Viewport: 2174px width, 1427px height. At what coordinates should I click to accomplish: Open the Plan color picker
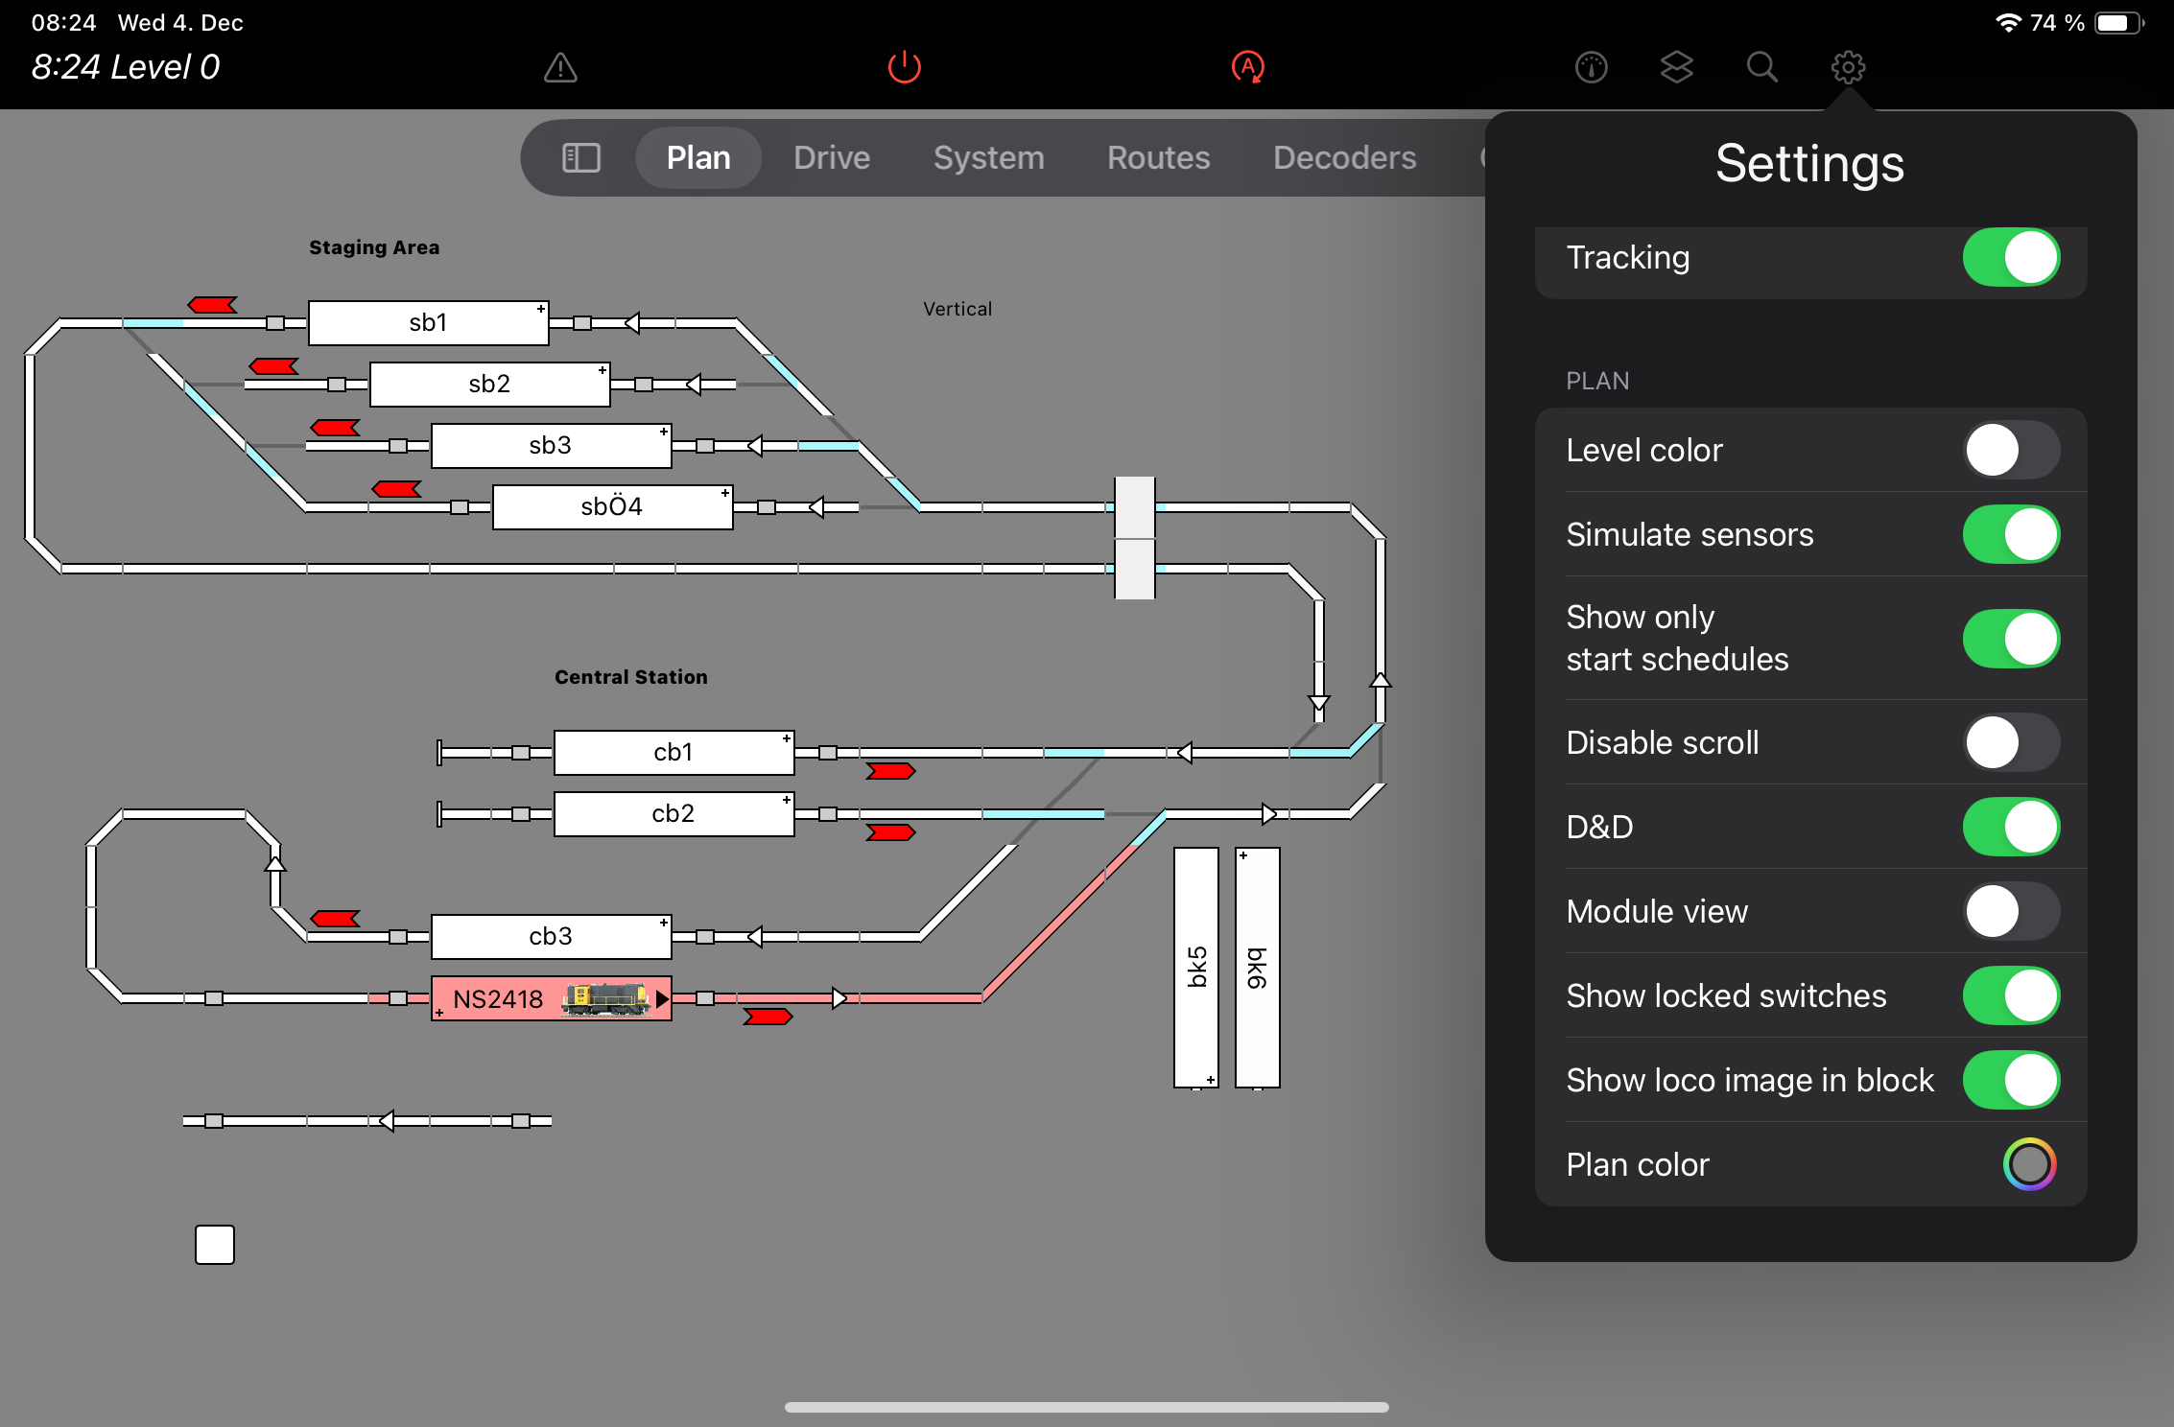[x=2028, y=1164]
